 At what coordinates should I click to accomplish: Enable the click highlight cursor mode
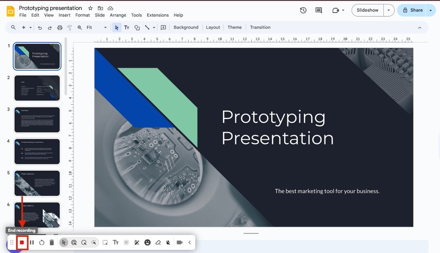pyautogui.click(x=74, y=243)
